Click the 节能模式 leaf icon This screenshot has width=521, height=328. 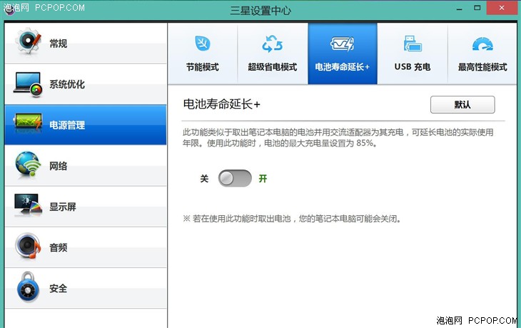203,44
